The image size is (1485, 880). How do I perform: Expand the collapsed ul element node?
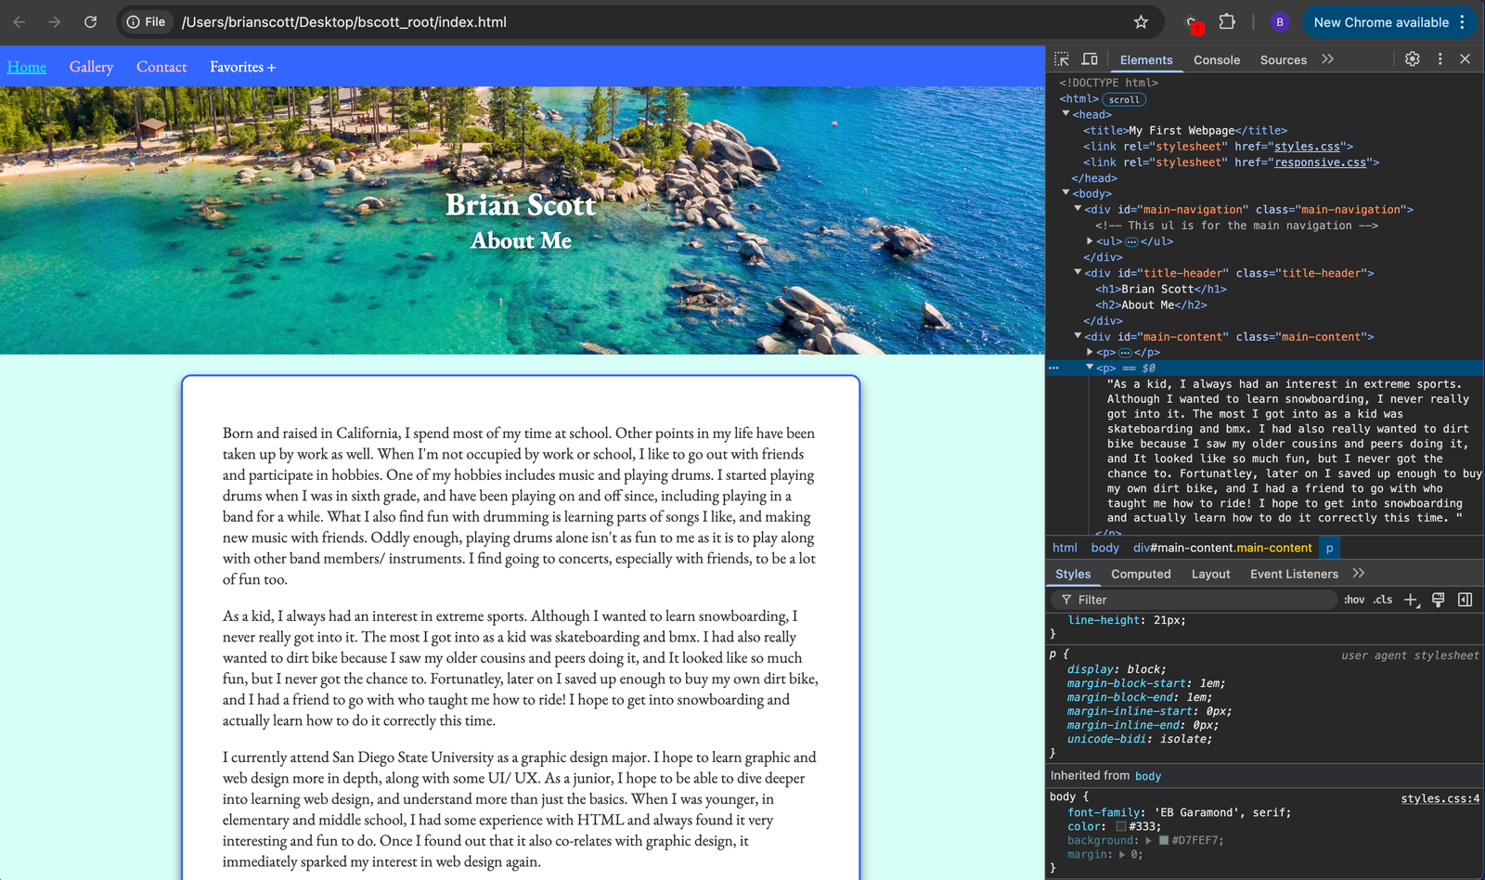[x=1090, y=241]
